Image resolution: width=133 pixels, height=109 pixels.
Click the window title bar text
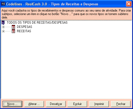52,4
